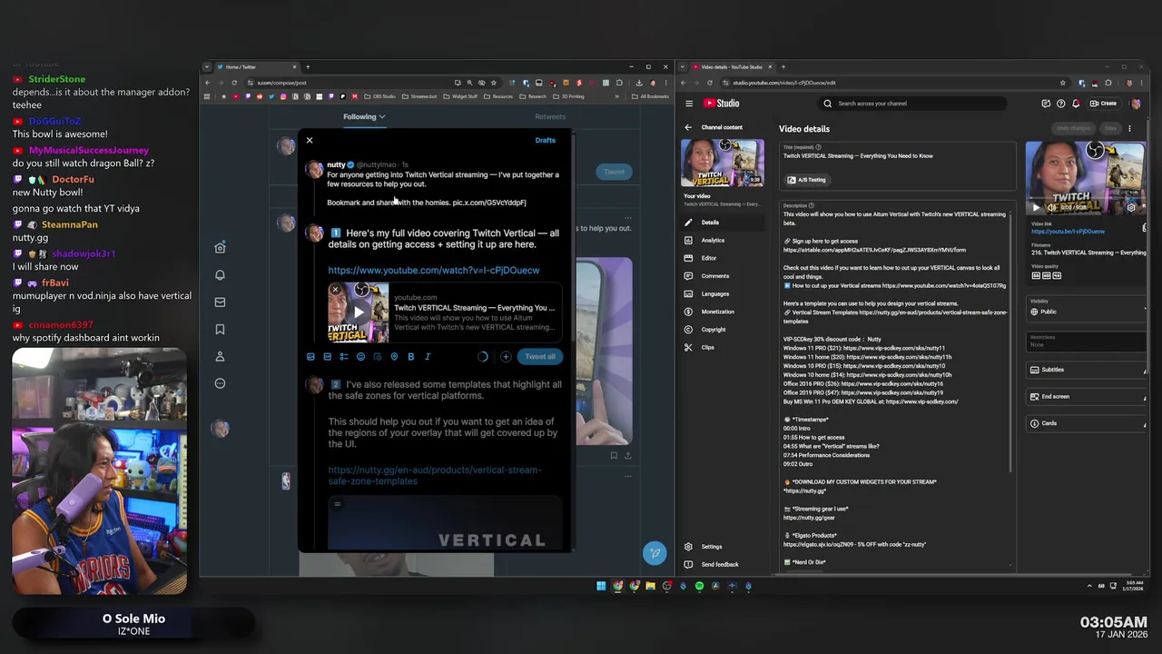Toggle italic formatting in tweet composer

coord(428,357)
